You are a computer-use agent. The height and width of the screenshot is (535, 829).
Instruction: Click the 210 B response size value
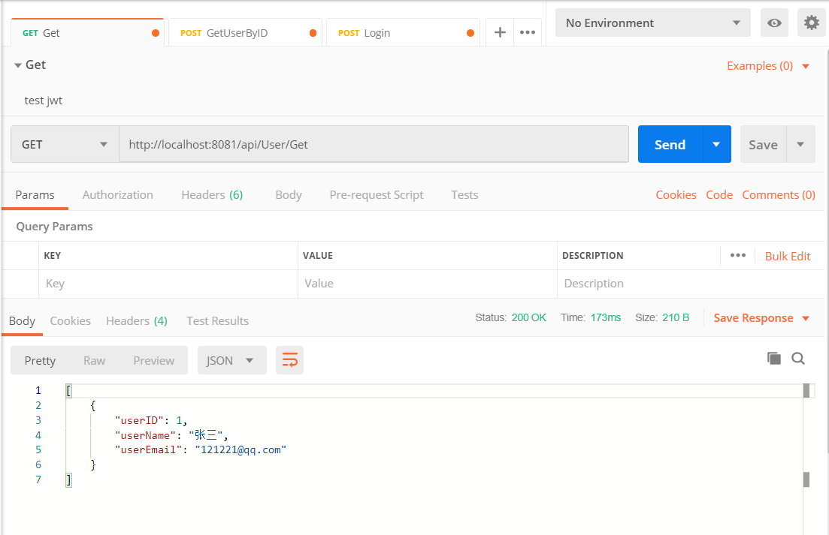click(676, 317)
